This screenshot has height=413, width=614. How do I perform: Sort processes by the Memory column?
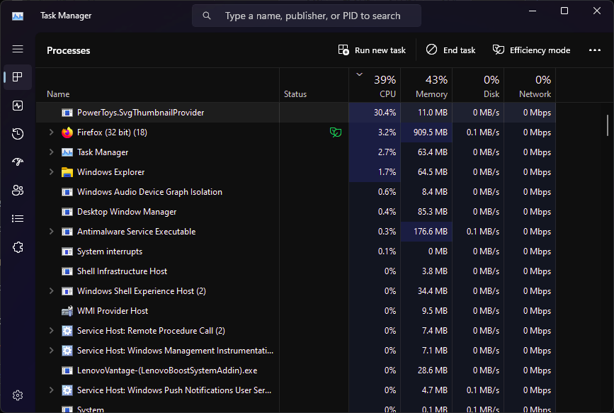(x=431, y=86)
